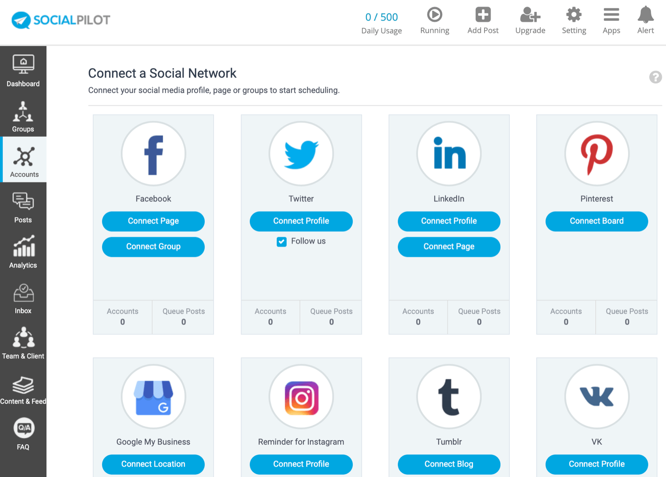Open the Alert bell notifications
The width and height of the screenshot is (666, 477).
point(645,15)
